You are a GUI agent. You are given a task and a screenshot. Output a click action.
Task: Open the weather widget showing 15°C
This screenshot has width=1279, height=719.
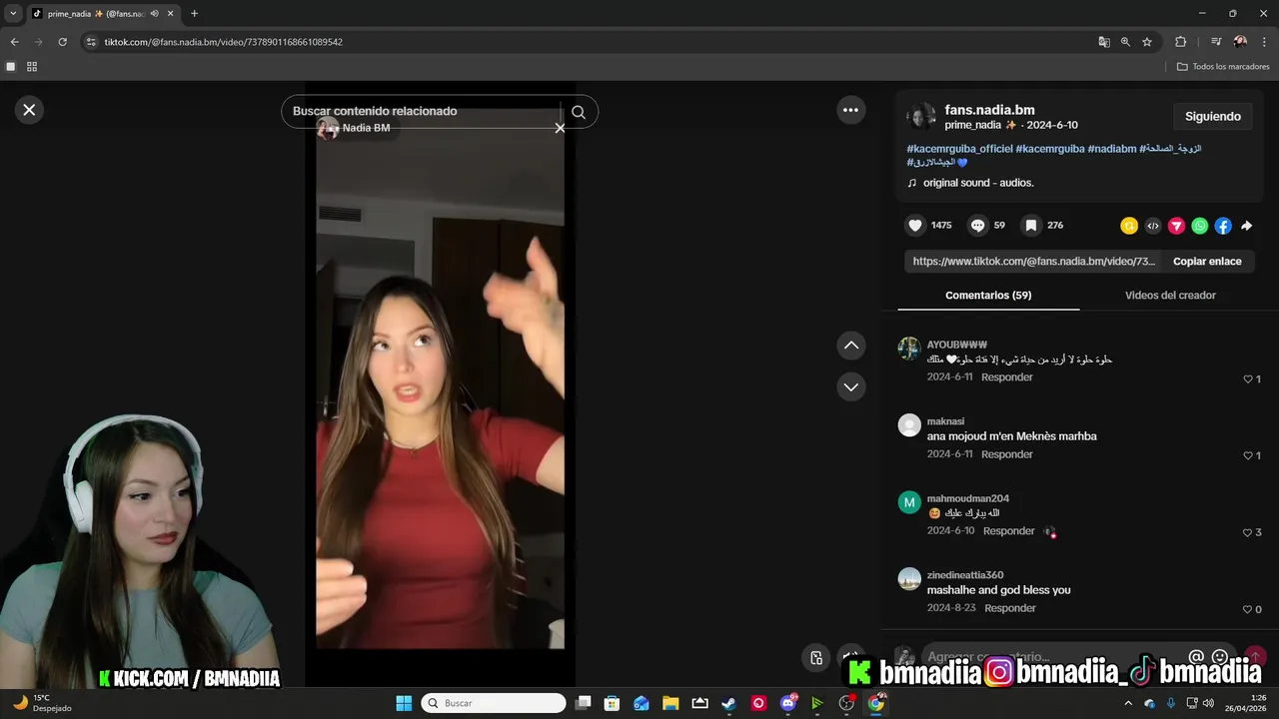click(40, 703)
